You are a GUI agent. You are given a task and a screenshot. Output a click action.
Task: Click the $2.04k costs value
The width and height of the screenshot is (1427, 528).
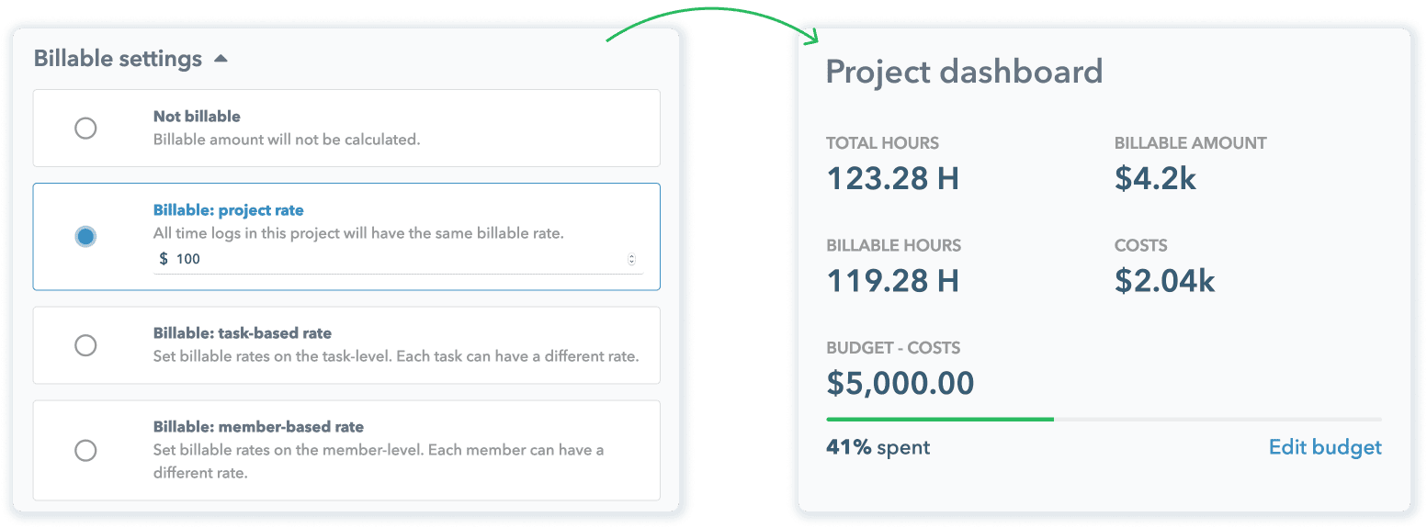click(1164, 280)
